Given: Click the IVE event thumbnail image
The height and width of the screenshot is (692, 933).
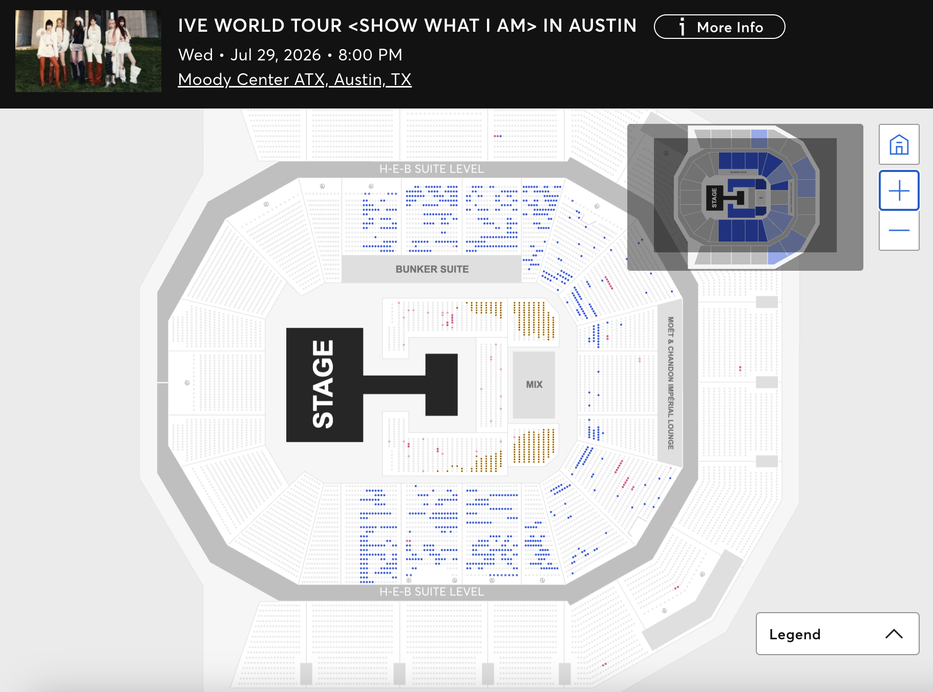Looking at the screenshot, I should click(88, 51).
